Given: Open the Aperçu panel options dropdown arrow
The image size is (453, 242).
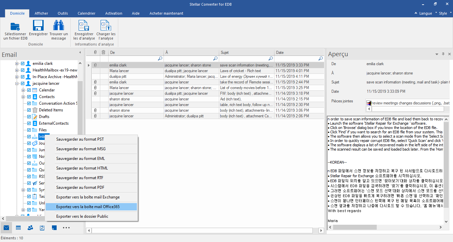Looking at the screenshot, I should [x=437, y=54].
